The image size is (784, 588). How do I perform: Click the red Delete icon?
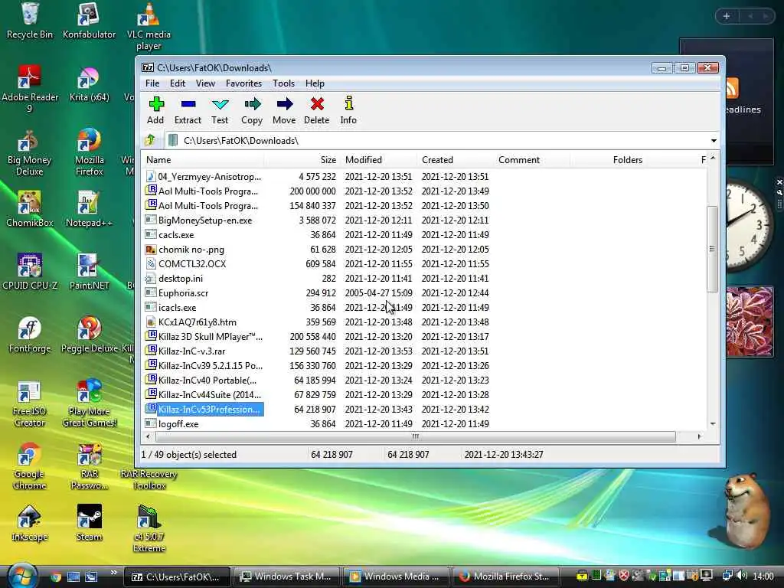tap(316, 110)
